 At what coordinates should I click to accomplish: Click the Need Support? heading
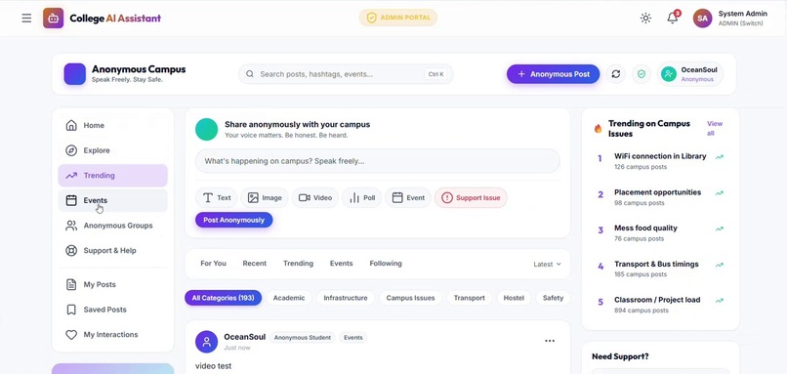tap(620, 356)
